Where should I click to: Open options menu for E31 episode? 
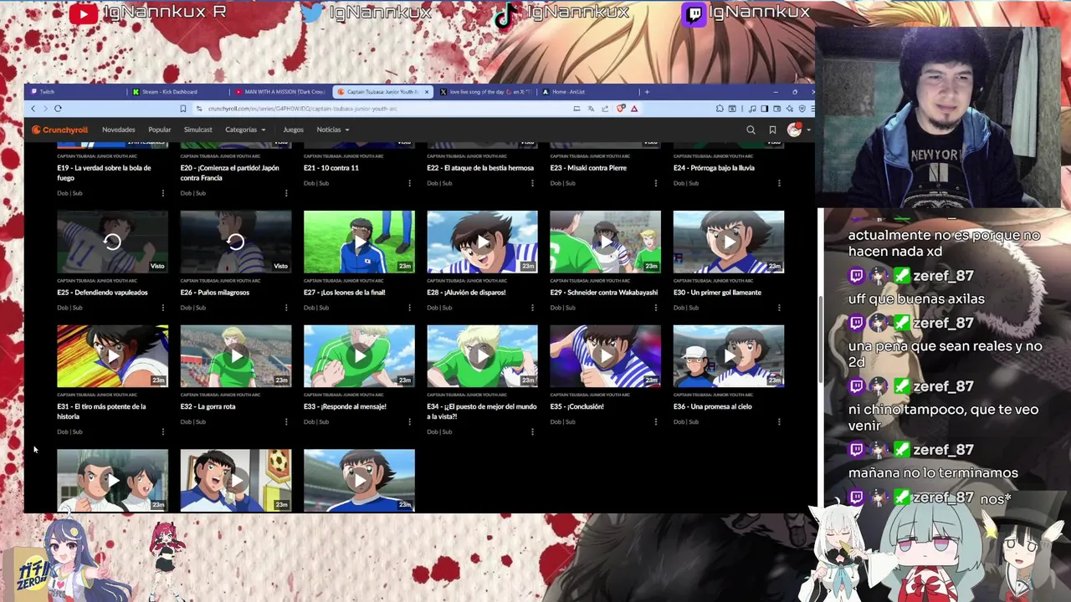[x=162, y=432]
